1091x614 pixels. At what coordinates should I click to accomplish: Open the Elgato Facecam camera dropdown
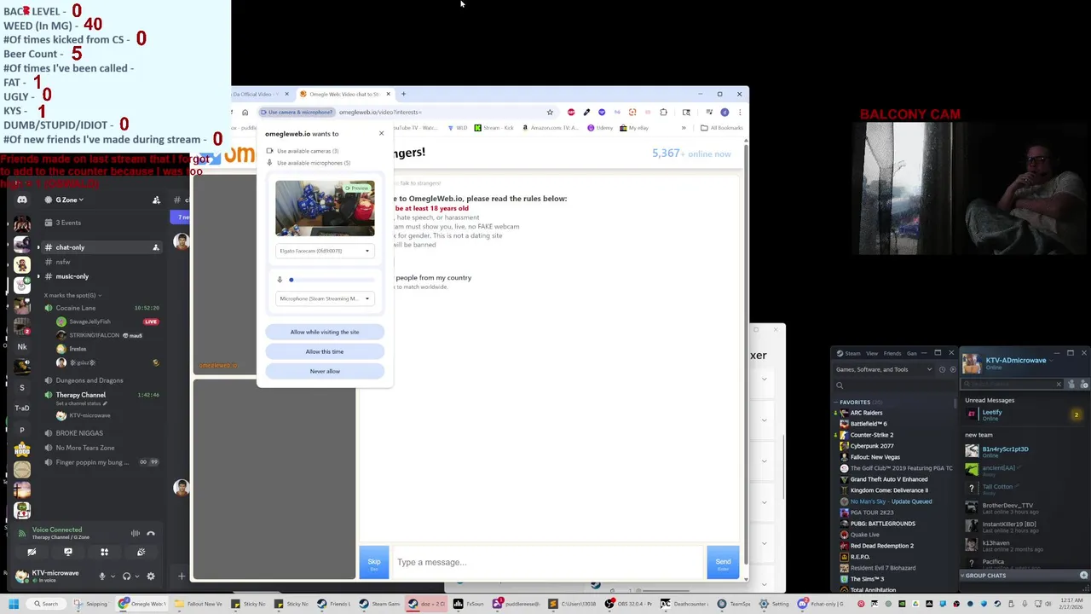point(325,251)
